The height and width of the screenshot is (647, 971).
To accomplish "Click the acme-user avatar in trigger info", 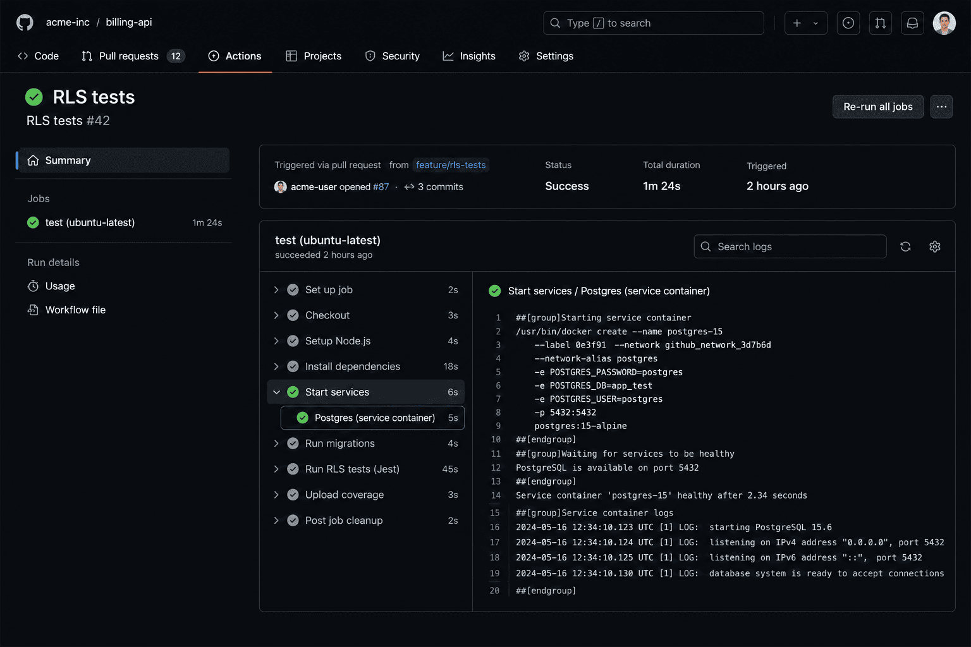I will point(281,187).
